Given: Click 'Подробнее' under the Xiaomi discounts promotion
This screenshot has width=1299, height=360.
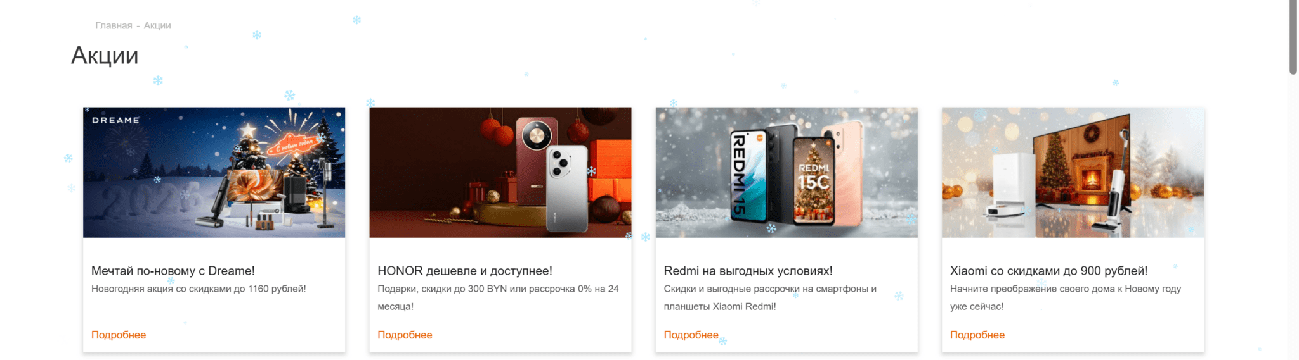Looking at the screenshot, I should tap(977, 335).
